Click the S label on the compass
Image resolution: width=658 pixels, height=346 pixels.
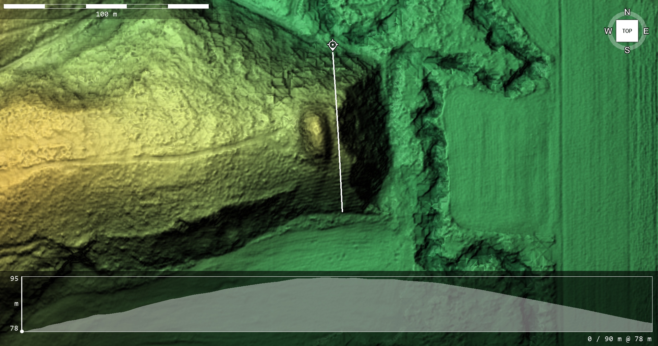pyautogui.click(x=627, y=50)
